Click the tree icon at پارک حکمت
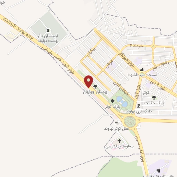 tap(154, 97)
